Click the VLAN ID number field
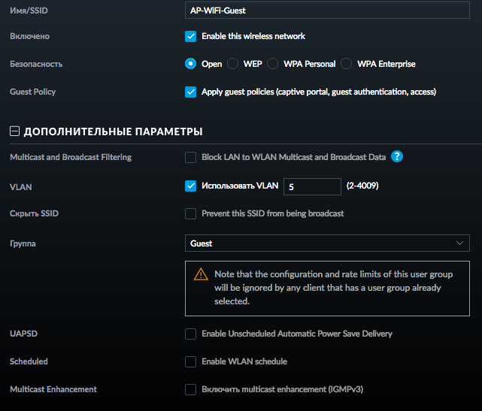 (x=312, y=186)
